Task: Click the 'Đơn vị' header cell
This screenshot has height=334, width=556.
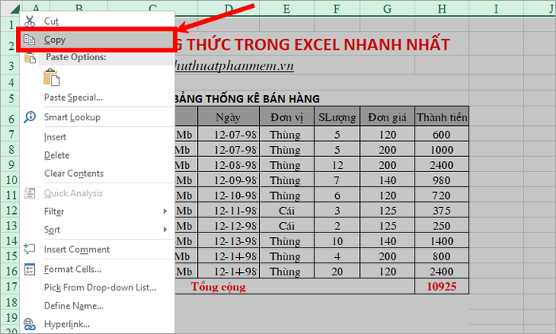Action: (x=287, y=117)
